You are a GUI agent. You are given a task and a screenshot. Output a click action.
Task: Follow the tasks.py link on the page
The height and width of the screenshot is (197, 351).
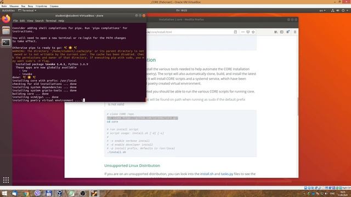[x=227, y=174]
